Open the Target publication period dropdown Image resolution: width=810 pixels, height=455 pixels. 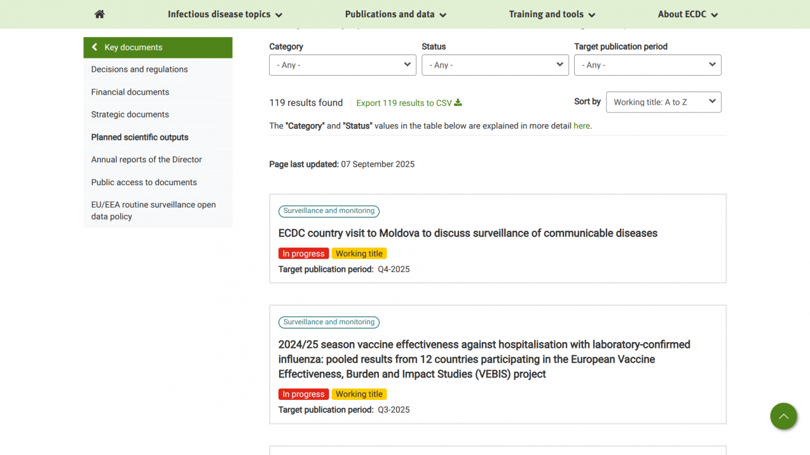(x=648, y=65)
